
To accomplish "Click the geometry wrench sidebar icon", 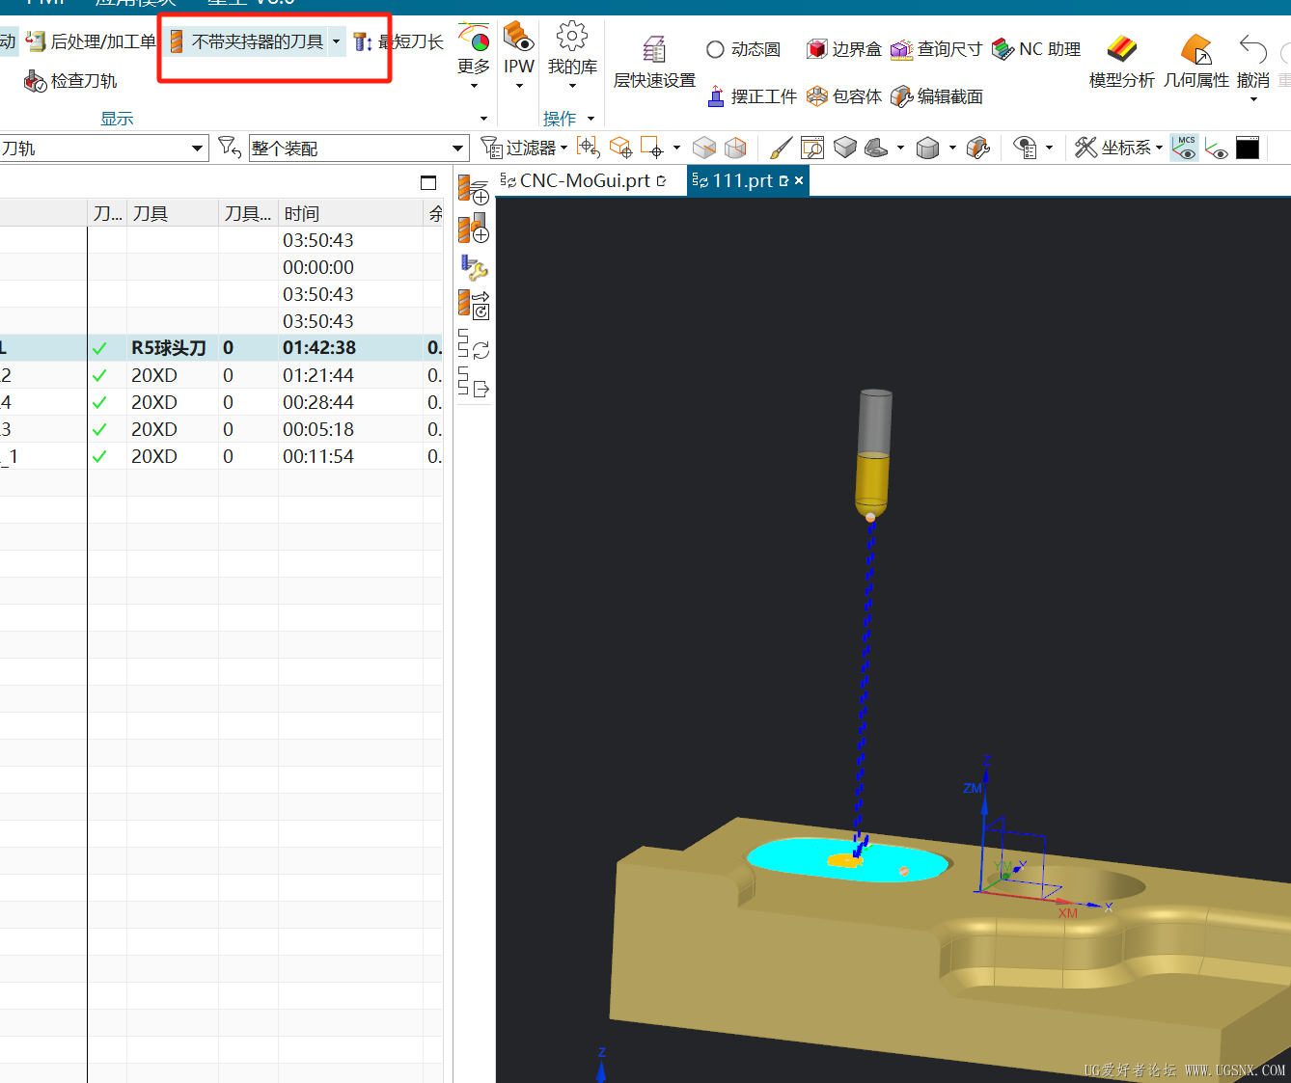I will (x=473, y=267).
